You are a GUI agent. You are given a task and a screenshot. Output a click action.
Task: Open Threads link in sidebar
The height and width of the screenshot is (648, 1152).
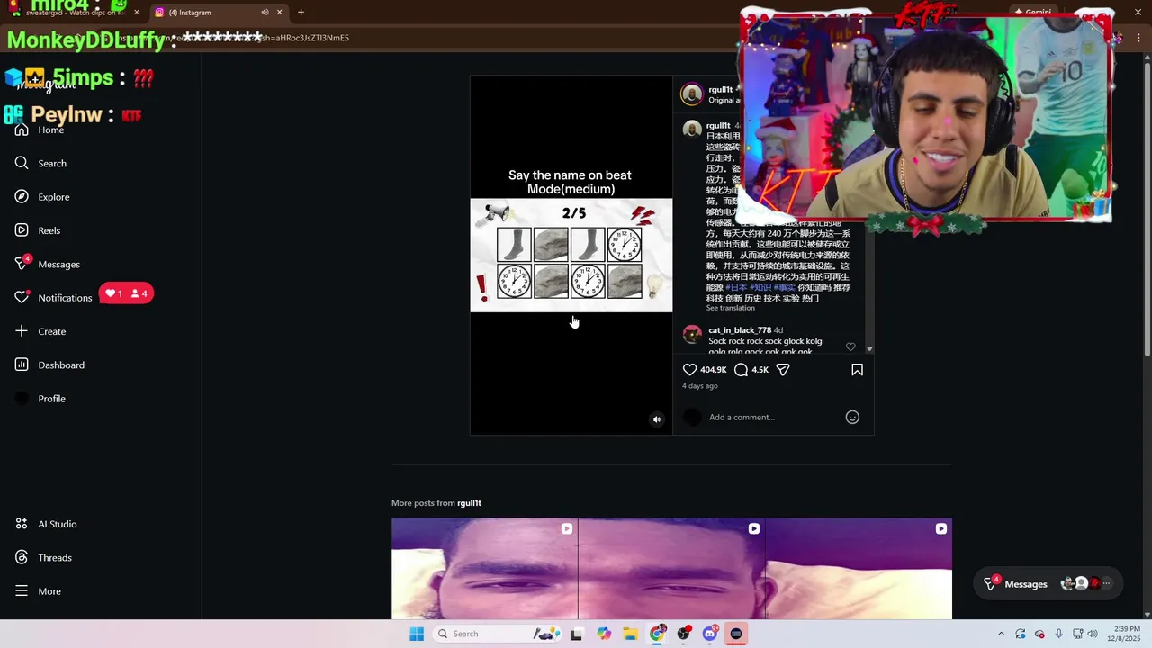click(42, 557)
